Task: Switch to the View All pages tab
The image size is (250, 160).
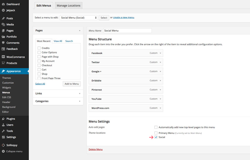Action: (x=58, y=41)
